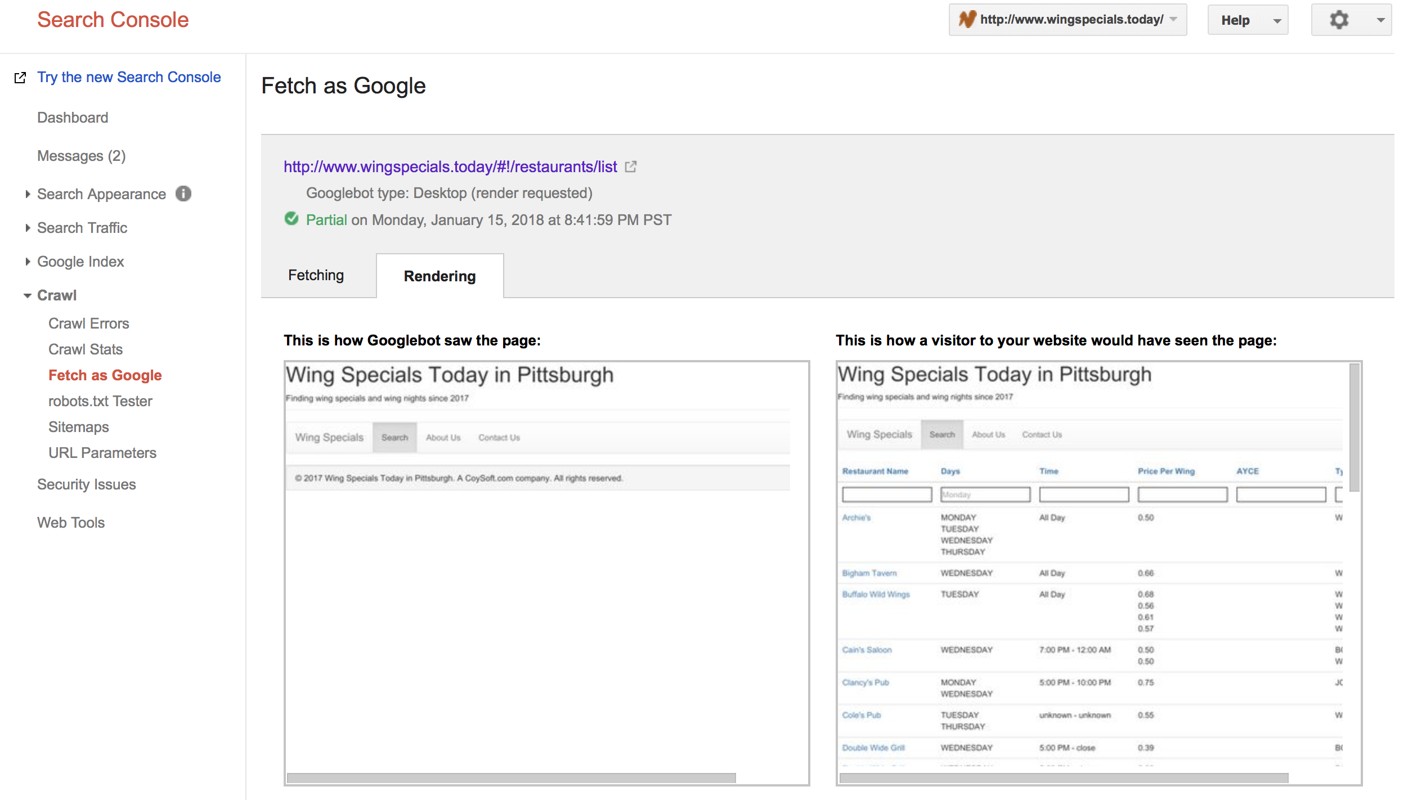1408x800 pixels.
Task: Open URL Parameters page
Action: coord(102,453)
